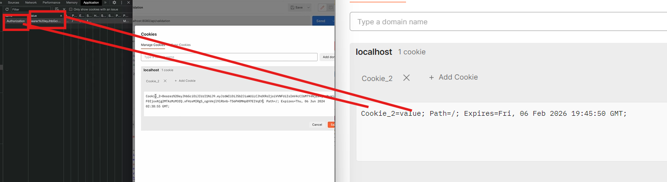Refresh the cookies list in DevTools
This screenshot has height=182, width=667.
pos(7,9)
